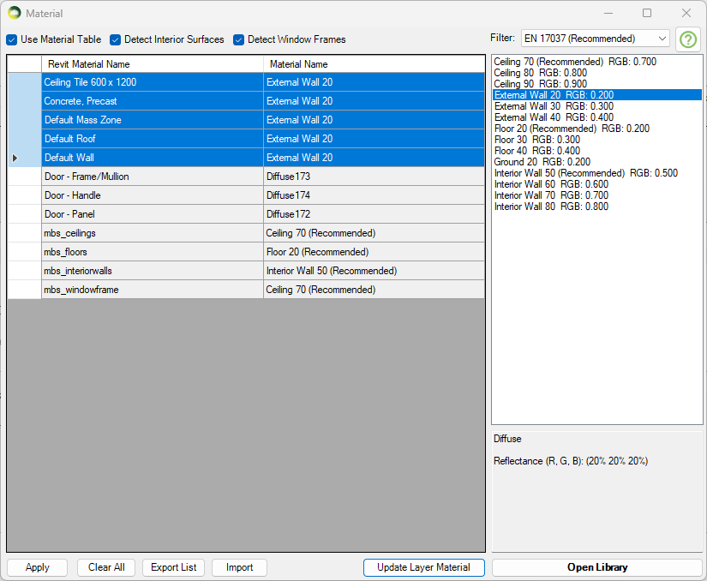The height and width of the screenshot is (581, 707).
Task: Choose Interior Wall 80 from library list
Action: tap(551, 207)
